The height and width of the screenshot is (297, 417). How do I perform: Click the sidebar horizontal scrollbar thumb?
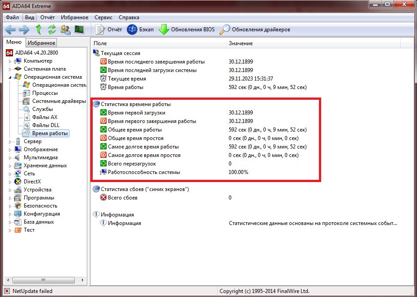point(43,280)
